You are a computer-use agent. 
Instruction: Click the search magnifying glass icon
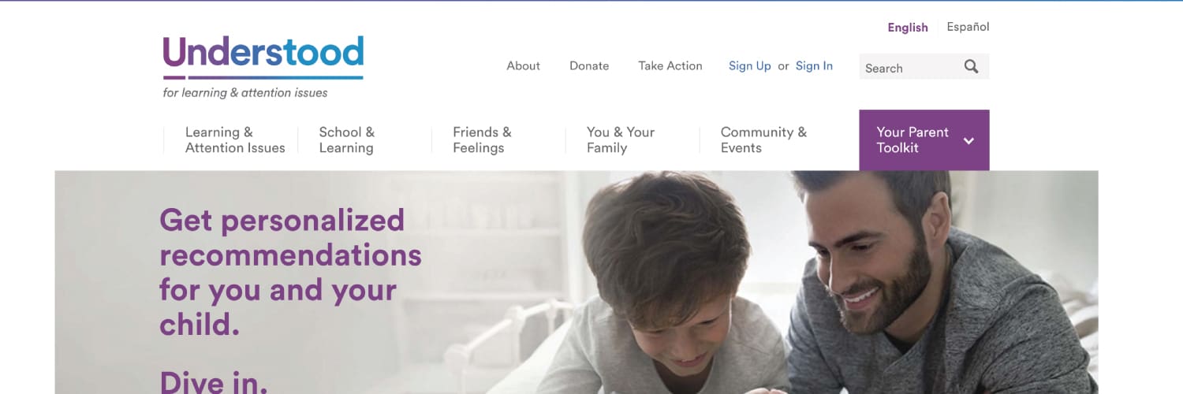coord(971,67)
